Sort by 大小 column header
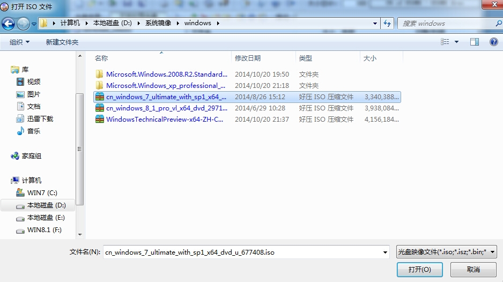This screenshot has height=282, width=503. click(x=370, y=58)
